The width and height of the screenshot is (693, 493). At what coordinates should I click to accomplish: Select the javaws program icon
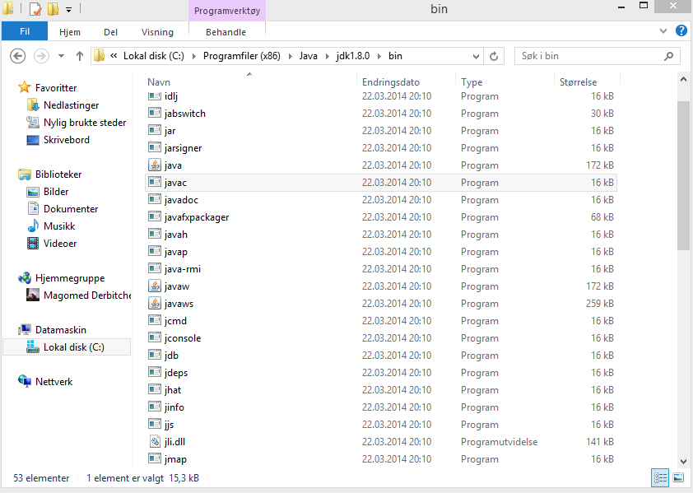[154, 304]
